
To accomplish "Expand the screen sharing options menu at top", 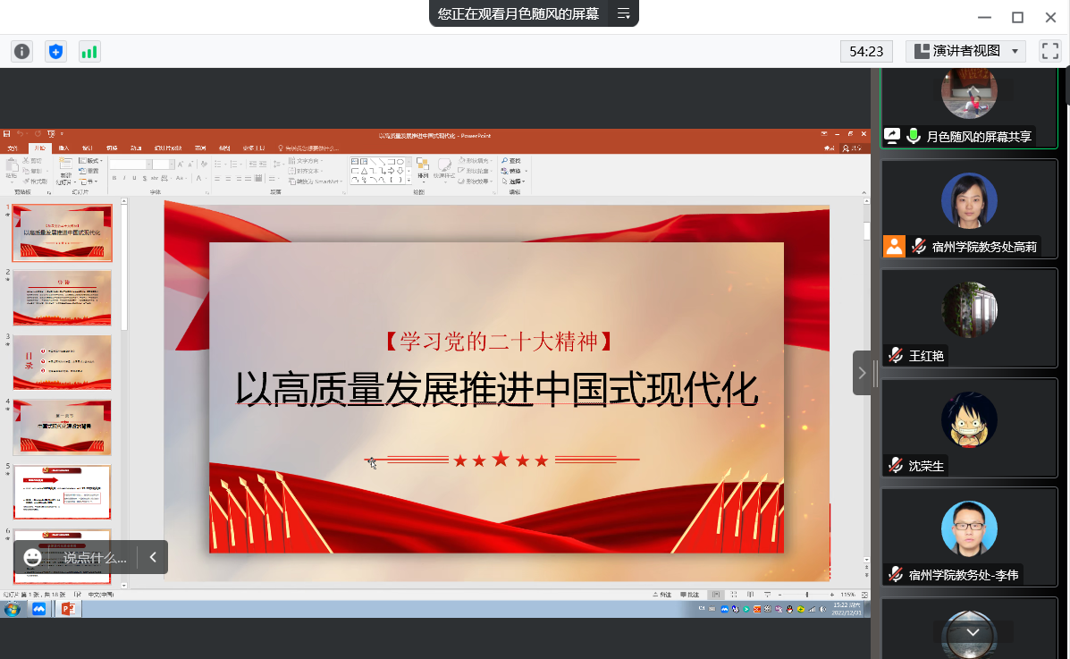I will 624,13.
